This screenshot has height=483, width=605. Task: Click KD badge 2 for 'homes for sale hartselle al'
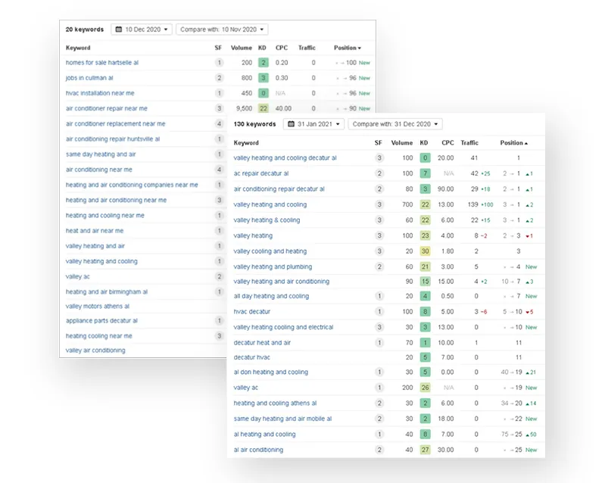264,63
